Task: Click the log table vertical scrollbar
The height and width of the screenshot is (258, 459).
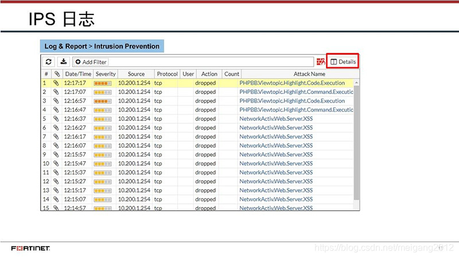Action: point(356,143)
